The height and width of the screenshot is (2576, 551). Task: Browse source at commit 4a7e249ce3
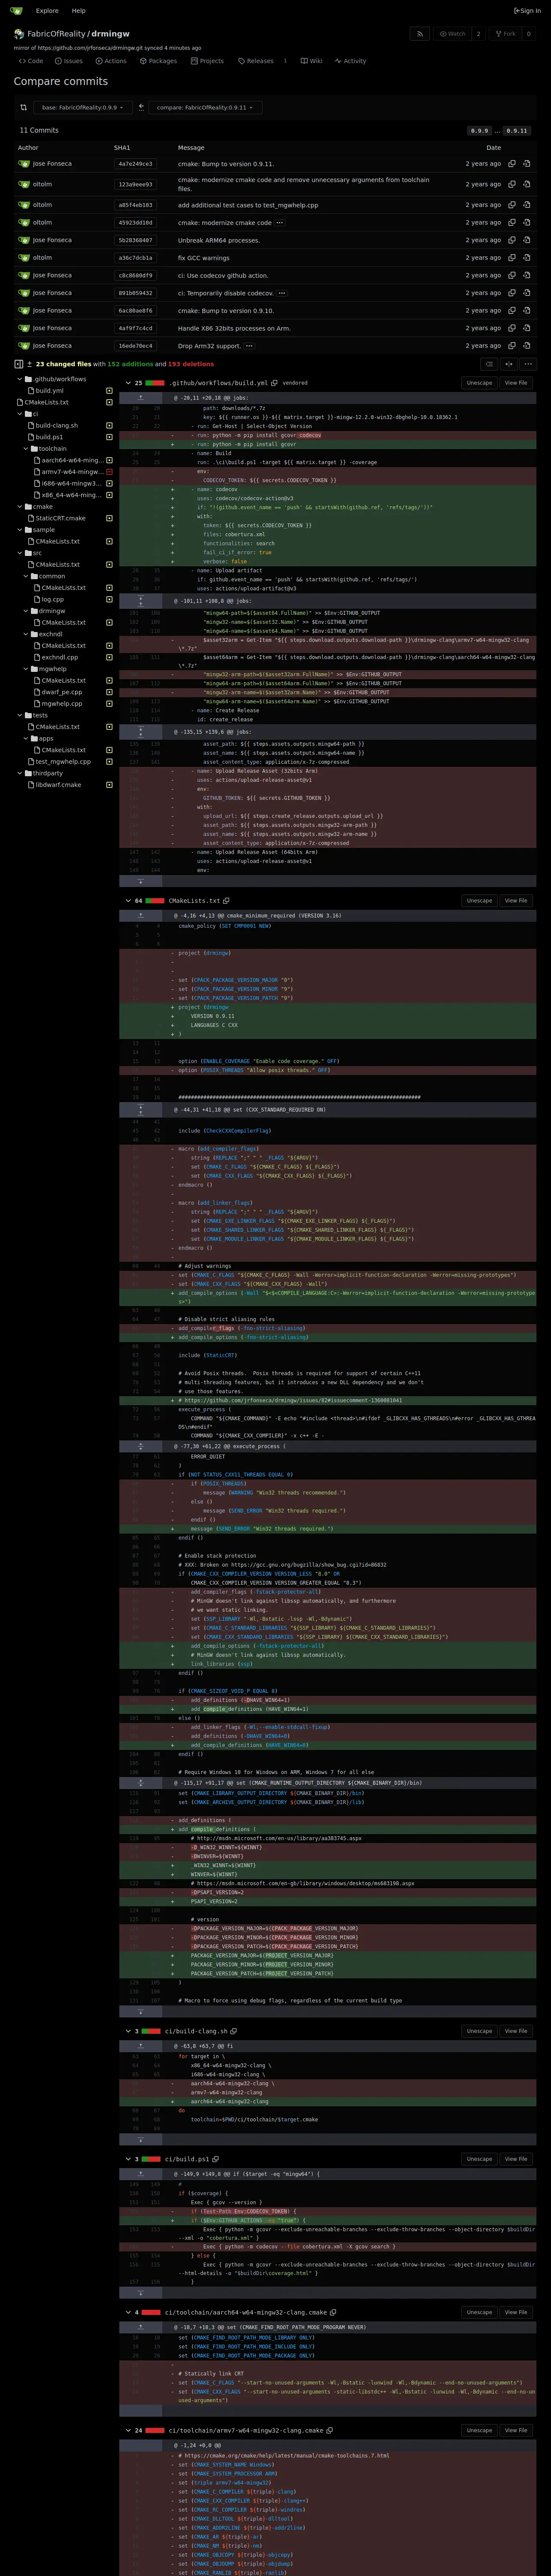[526, 164]
